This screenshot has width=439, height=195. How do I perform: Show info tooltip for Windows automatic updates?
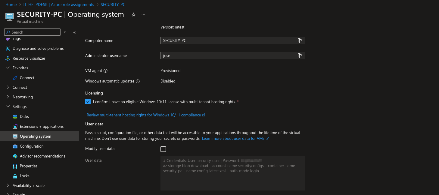click(x=138, y=81)
